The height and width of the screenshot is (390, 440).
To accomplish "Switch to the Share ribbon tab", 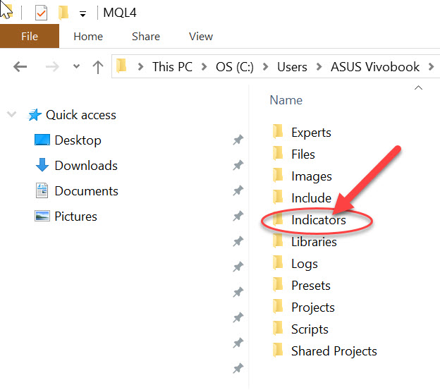I will click(x=146, y=37).
